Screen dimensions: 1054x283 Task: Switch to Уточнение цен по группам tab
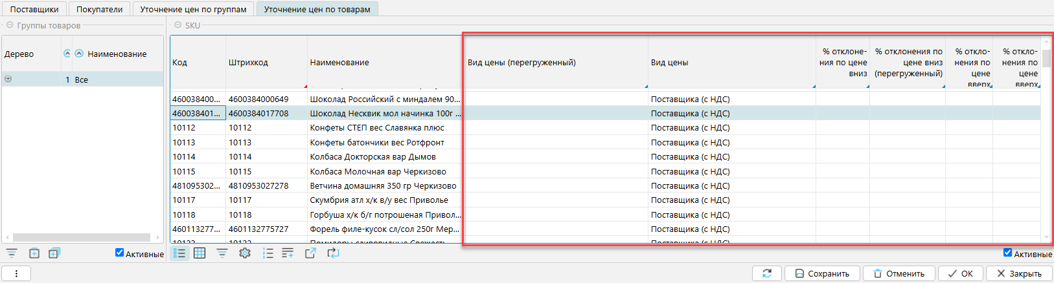(x=193, y=9)
